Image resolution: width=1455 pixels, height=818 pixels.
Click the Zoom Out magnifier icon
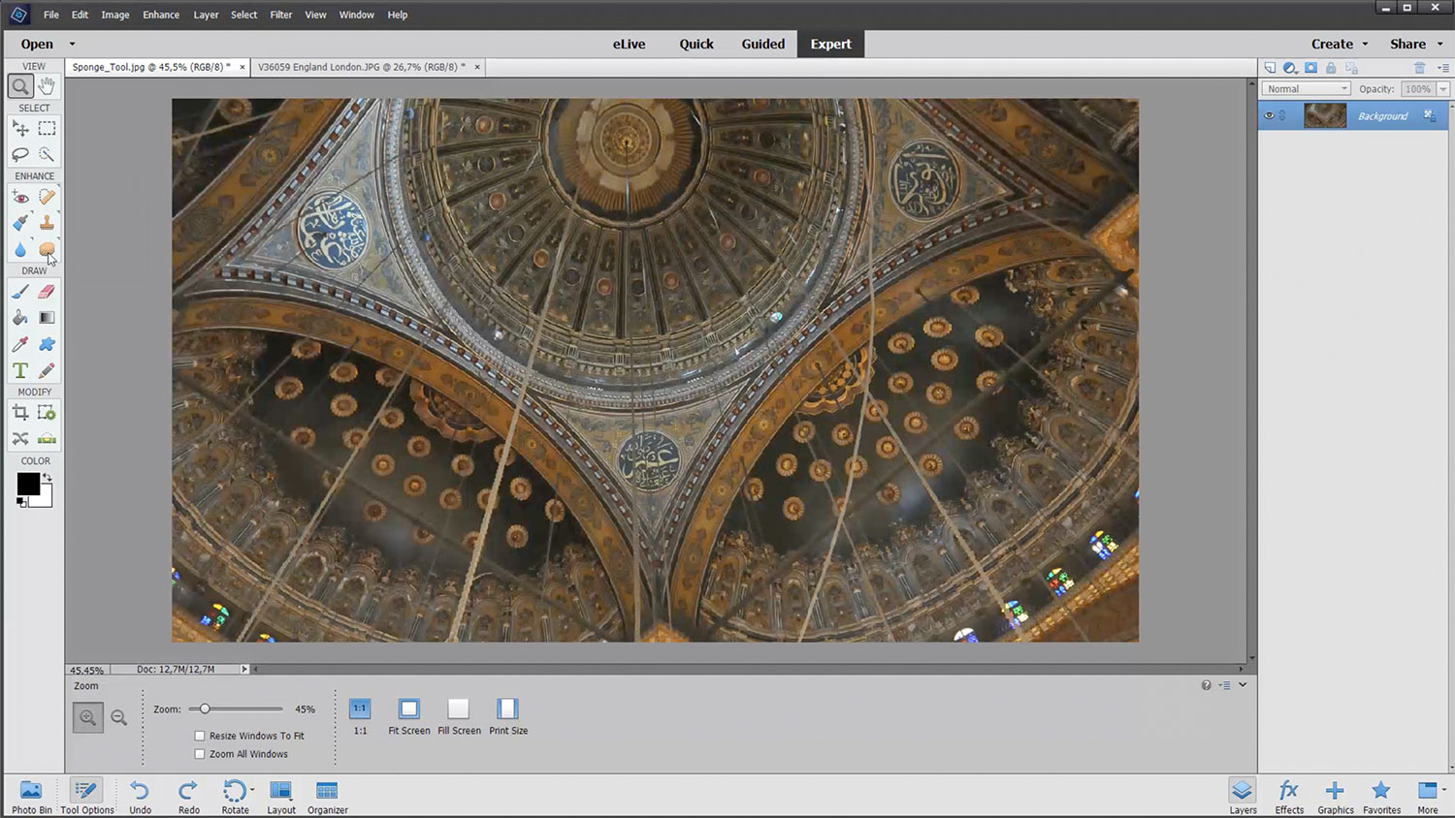(118, 717)
